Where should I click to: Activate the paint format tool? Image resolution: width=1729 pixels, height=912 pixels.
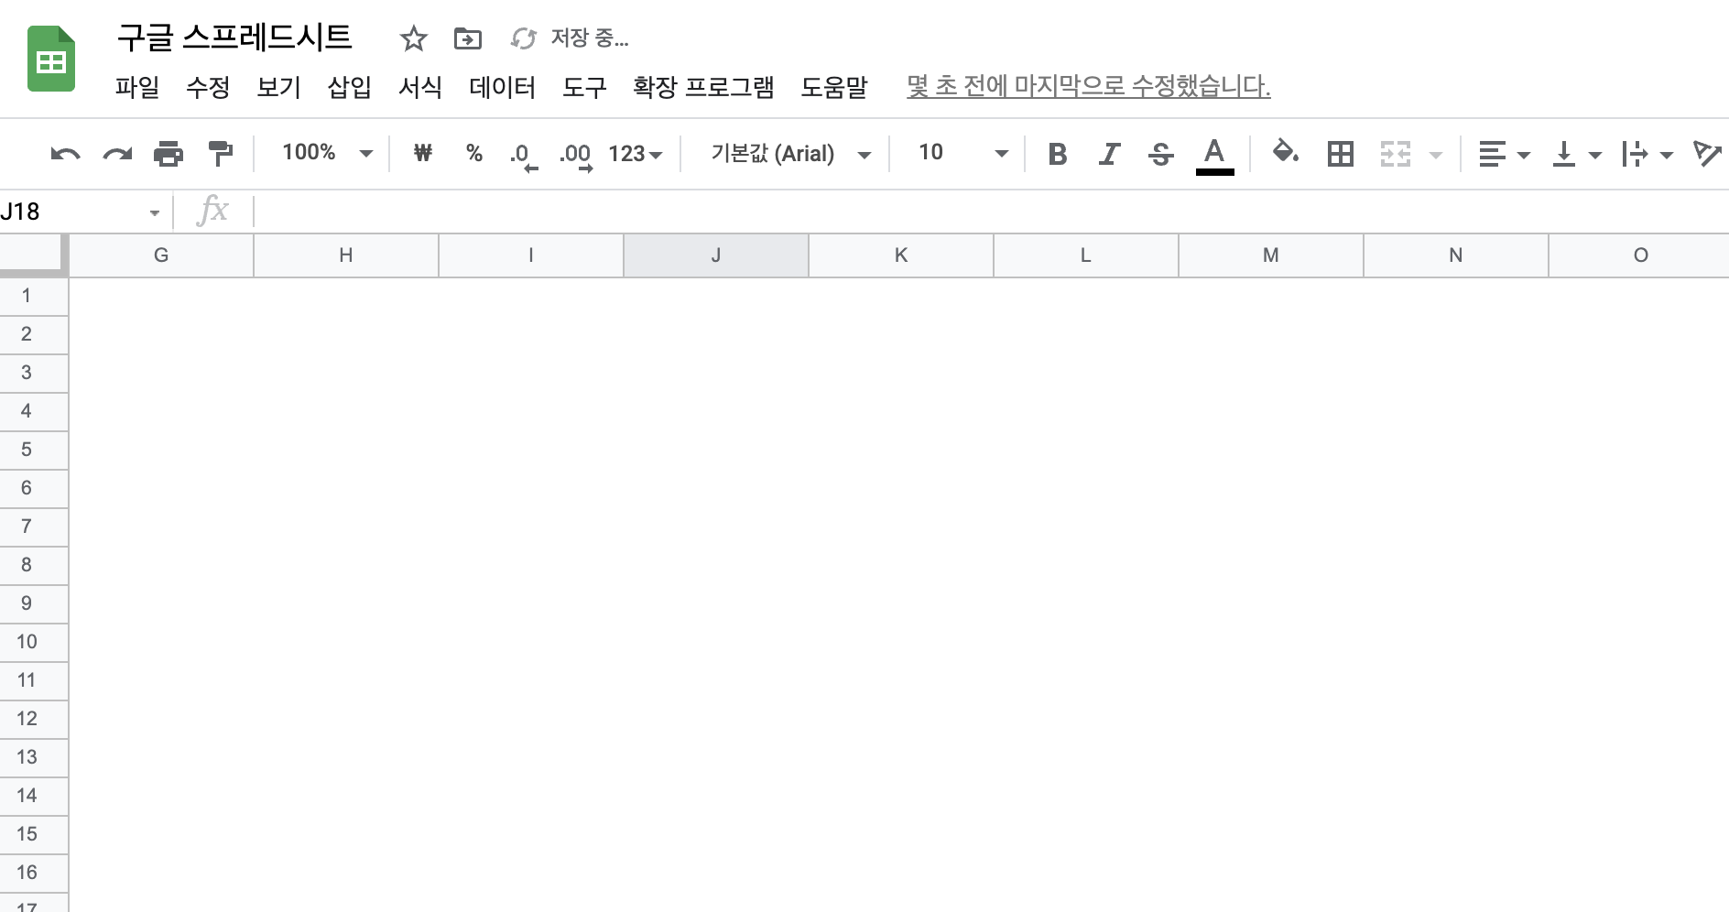(221, 154)
